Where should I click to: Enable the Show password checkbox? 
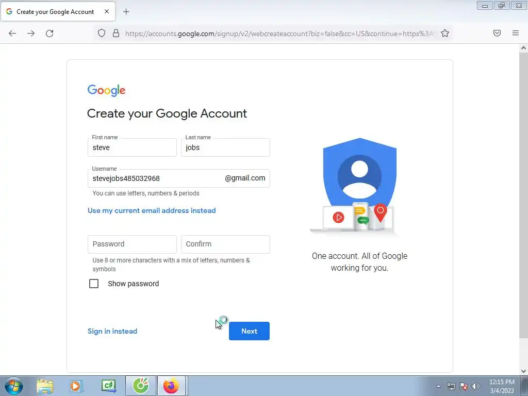pos(94,284)
